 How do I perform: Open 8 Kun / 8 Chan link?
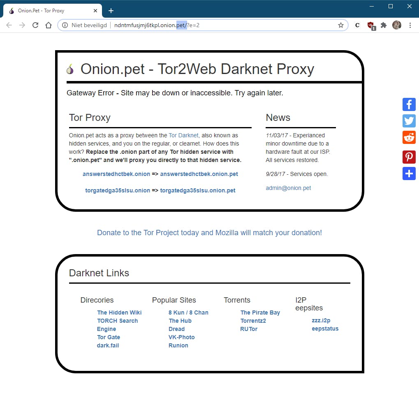coord(188,312)
